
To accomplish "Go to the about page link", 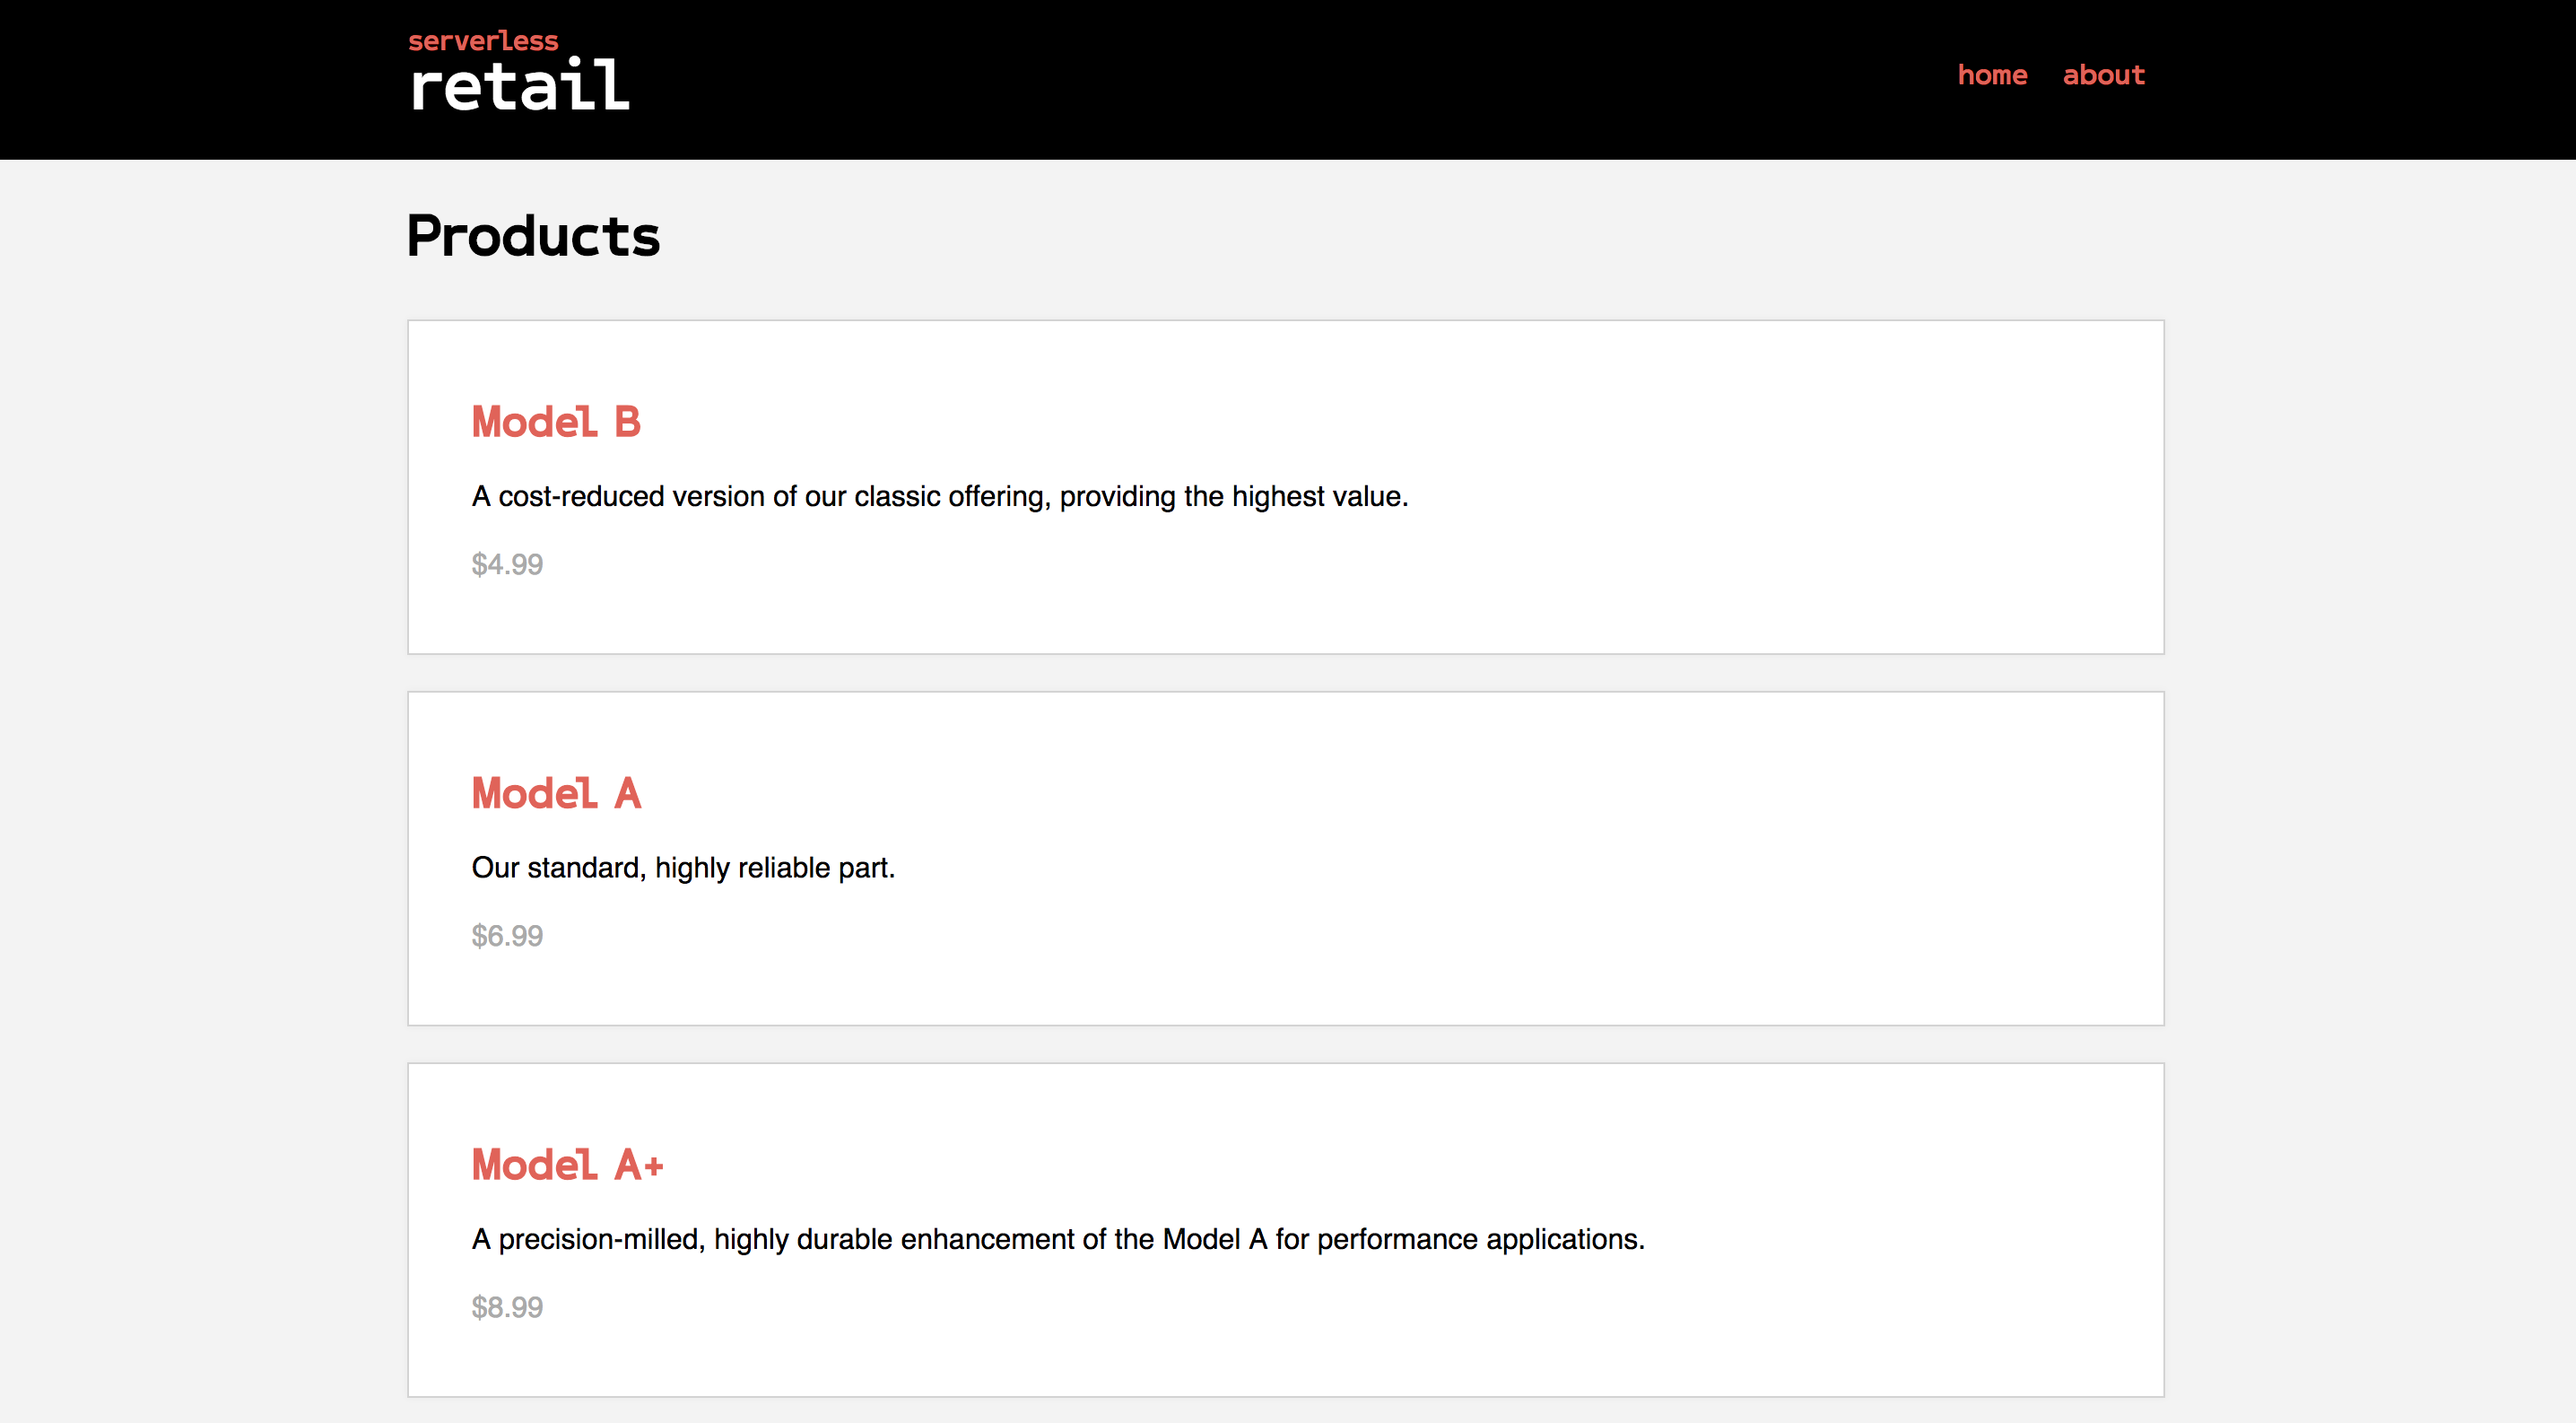I will point(2103,75).
